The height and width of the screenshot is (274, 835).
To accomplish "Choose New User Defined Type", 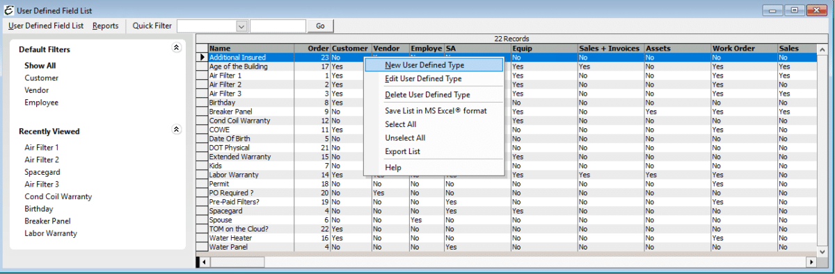I will pyautogui.click(x=434, y=65).
